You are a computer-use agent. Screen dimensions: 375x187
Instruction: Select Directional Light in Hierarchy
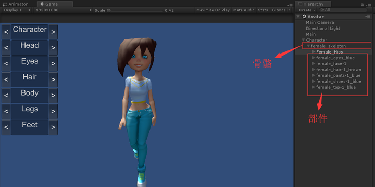pos(323,29)
